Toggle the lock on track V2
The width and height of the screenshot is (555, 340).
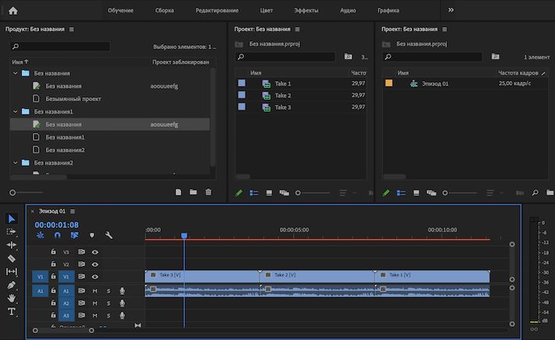pyautogui.click(x=54, y=265)
